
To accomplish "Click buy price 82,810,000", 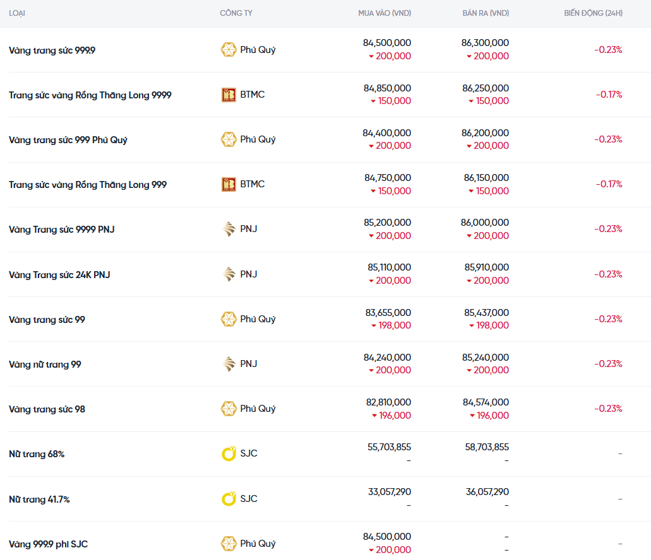I will 388,402.
